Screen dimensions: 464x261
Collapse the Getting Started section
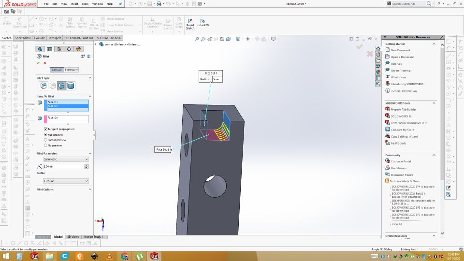pyautogui.click(x=434, y=44)
